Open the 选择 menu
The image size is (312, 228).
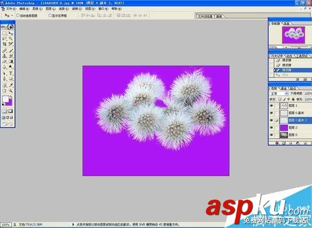(x=64, y=9)
